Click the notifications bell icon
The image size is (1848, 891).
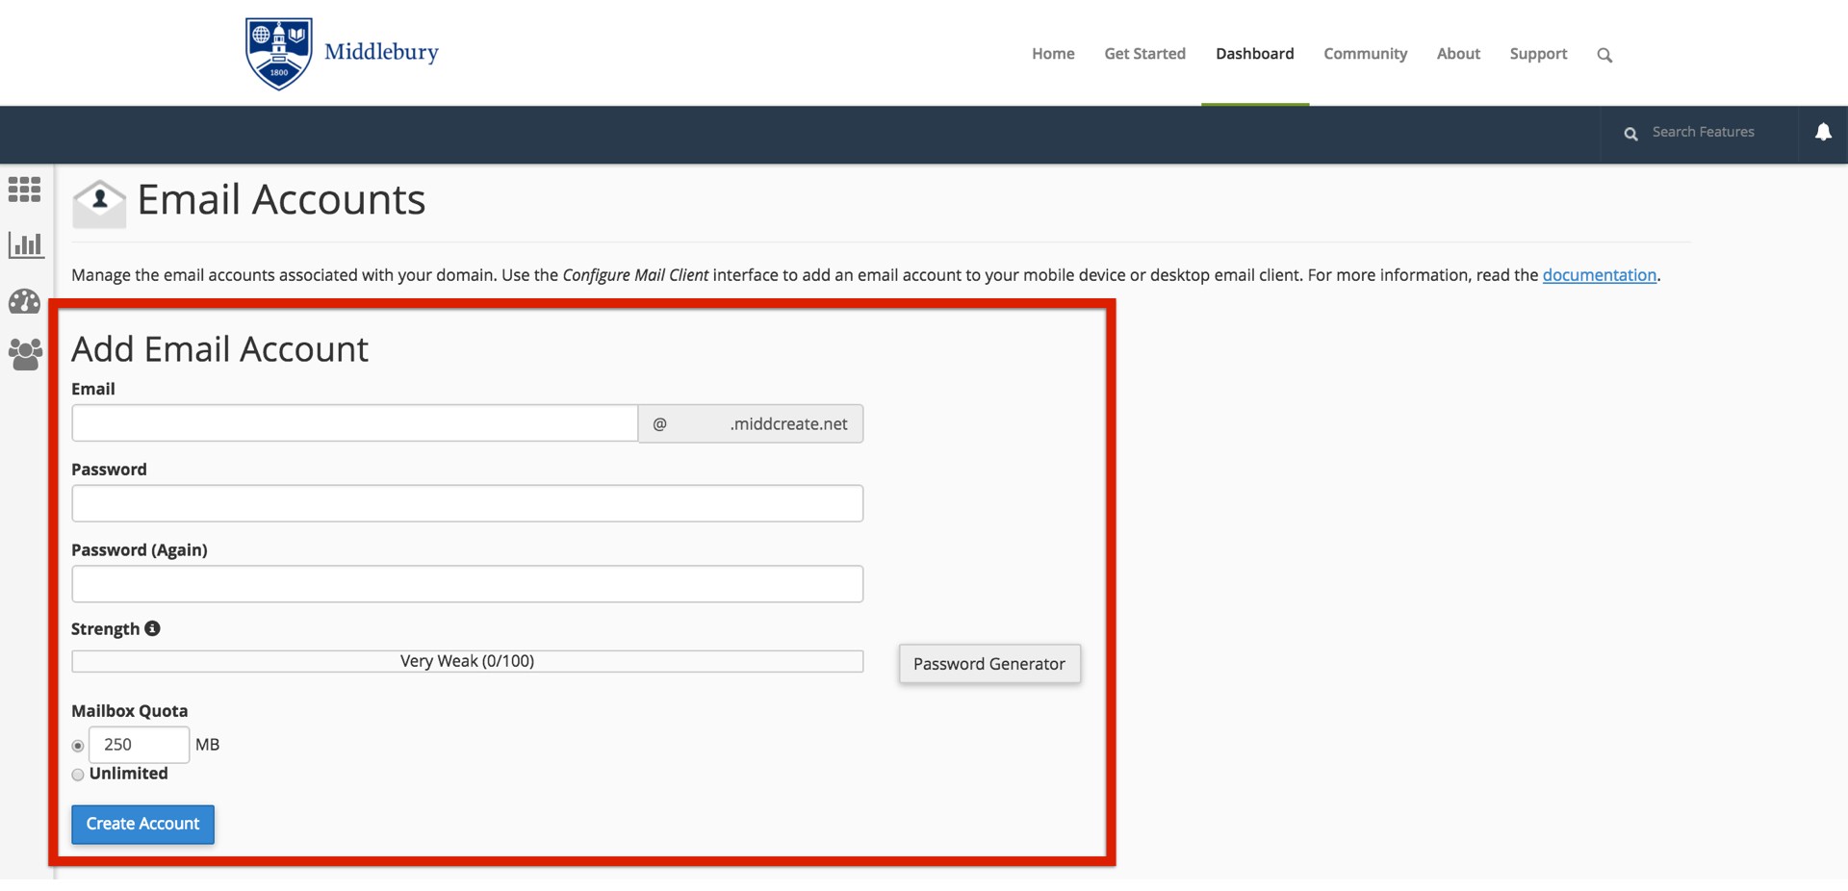point(1822,133)
